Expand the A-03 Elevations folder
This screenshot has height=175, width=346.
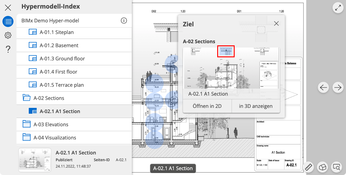click(x=74, y=124)
